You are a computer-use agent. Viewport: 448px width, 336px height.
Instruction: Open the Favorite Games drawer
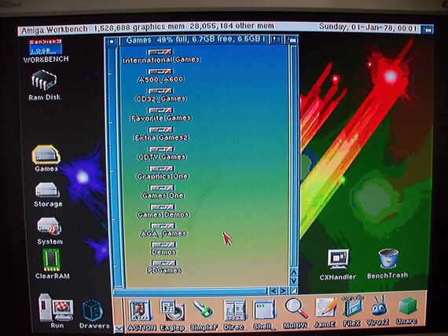point(161,115)
